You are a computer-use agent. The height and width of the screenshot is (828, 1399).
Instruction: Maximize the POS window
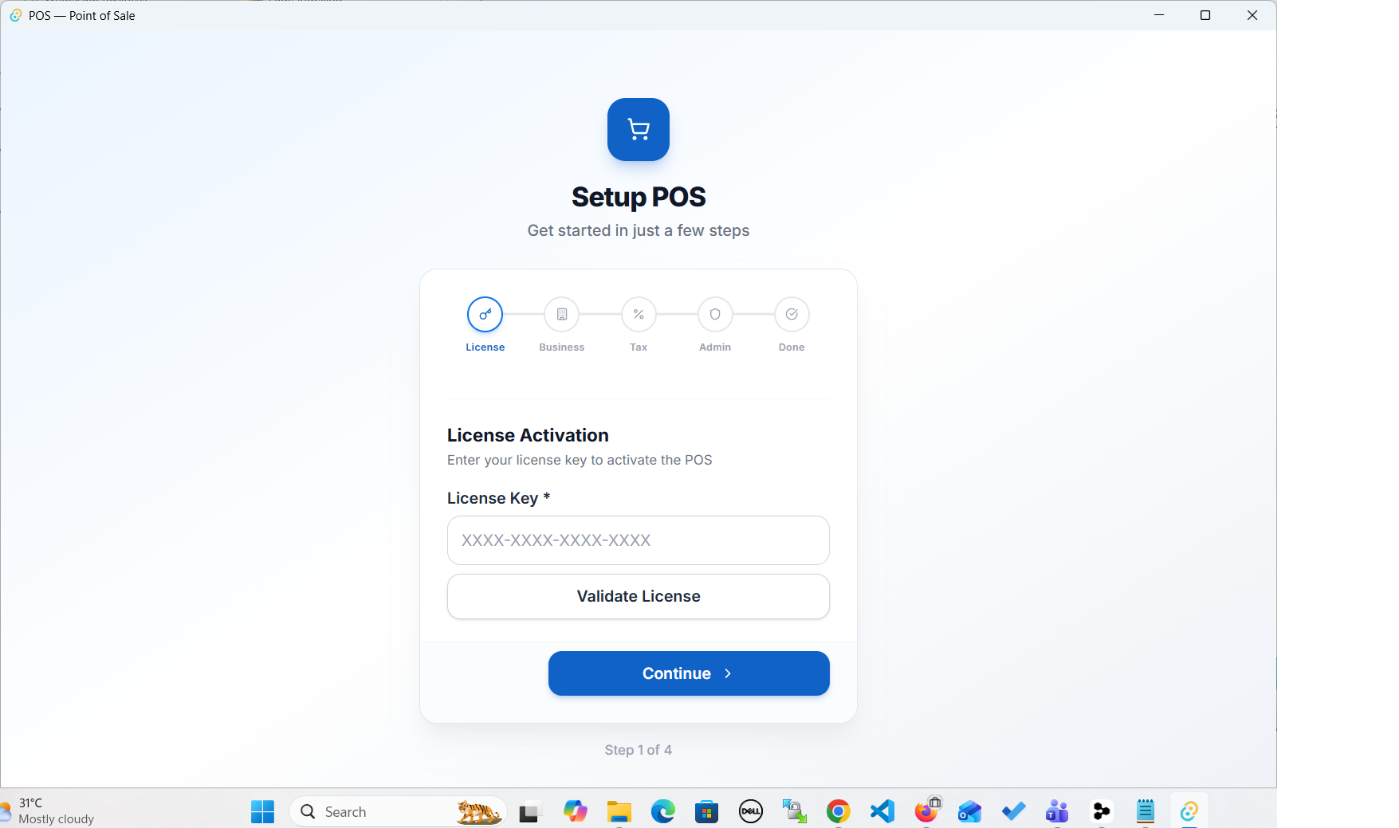tap(1205, 15)
